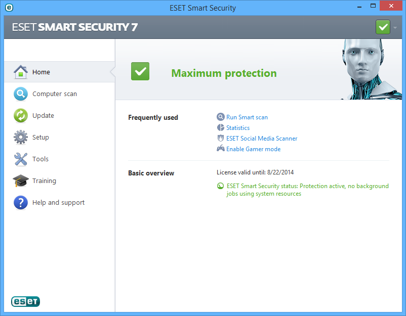Open the Statistics link
Viewport: 406px width, 316px height.
click(x=238, y=128)
